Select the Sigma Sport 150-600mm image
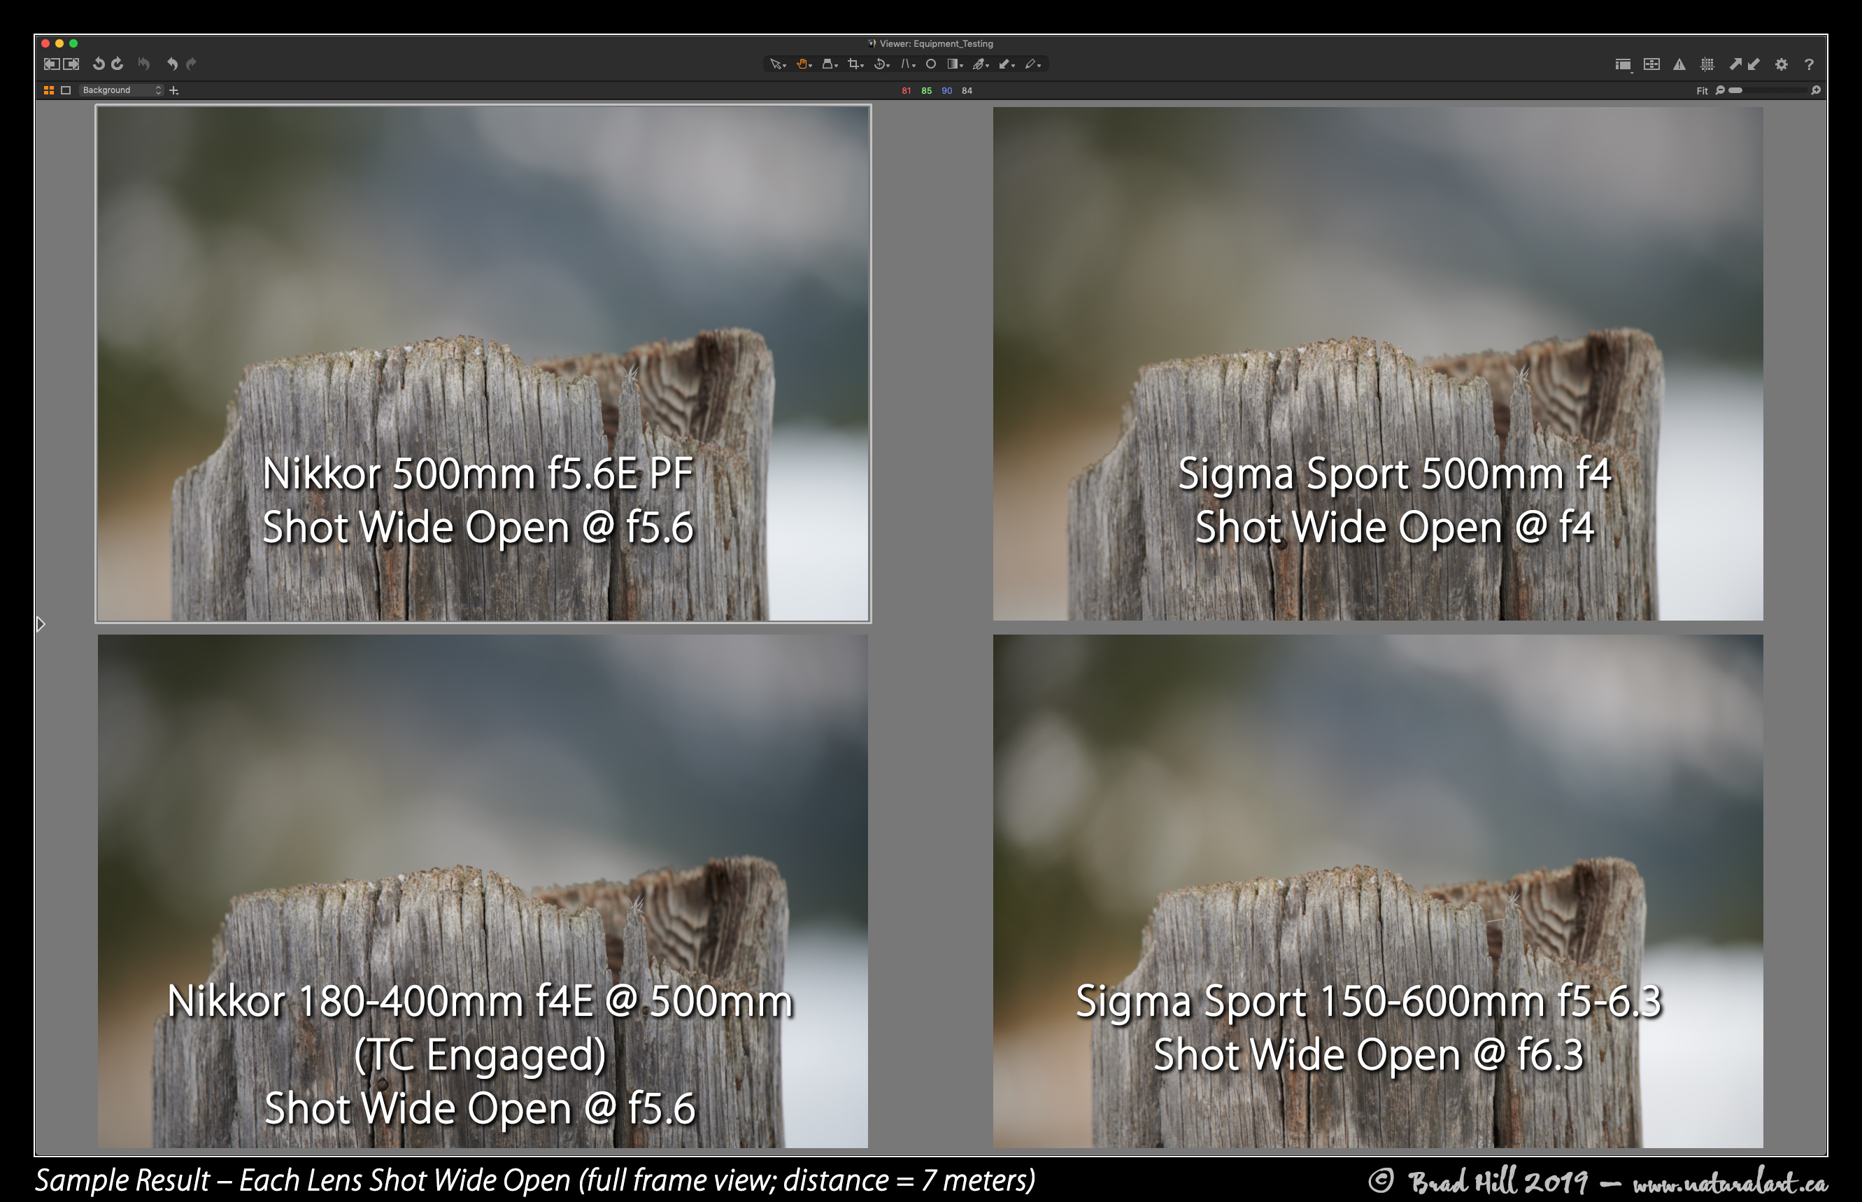 tap(1377, 891)
